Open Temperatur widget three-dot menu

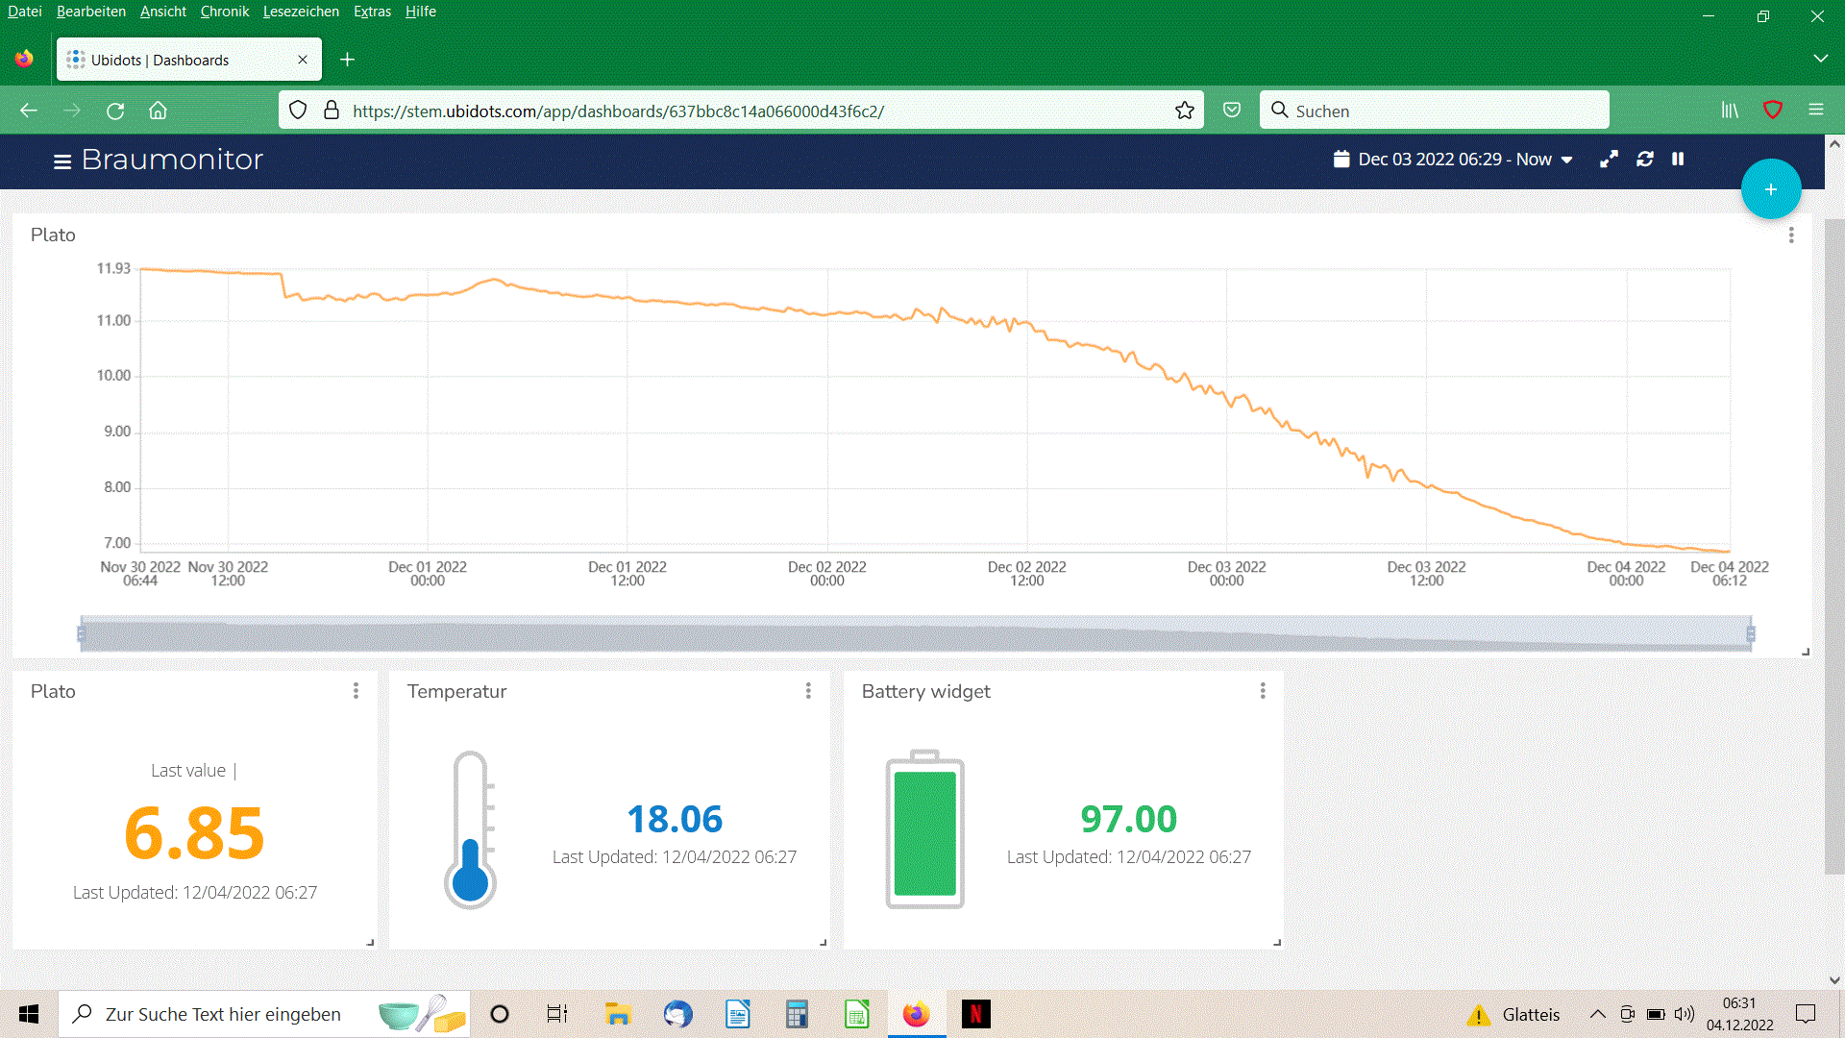point(808,691)
